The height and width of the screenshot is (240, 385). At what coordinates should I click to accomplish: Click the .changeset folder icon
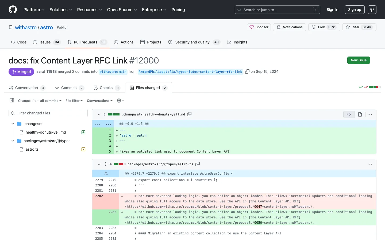19,124
